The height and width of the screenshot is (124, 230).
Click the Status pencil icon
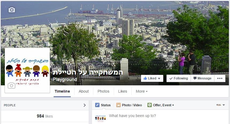[x=97, y=105]
